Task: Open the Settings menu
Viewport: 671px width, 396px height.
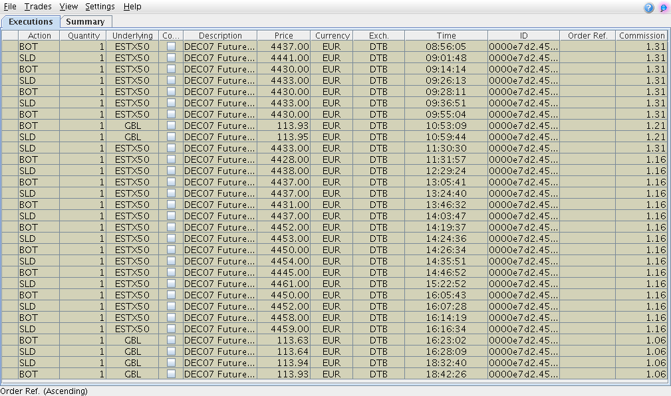Action: (100, 7)
